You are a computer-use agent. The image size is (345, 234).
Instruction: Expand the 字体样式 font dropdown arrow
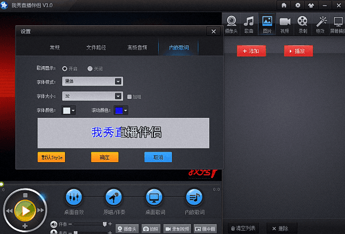(x=118, y=82)
